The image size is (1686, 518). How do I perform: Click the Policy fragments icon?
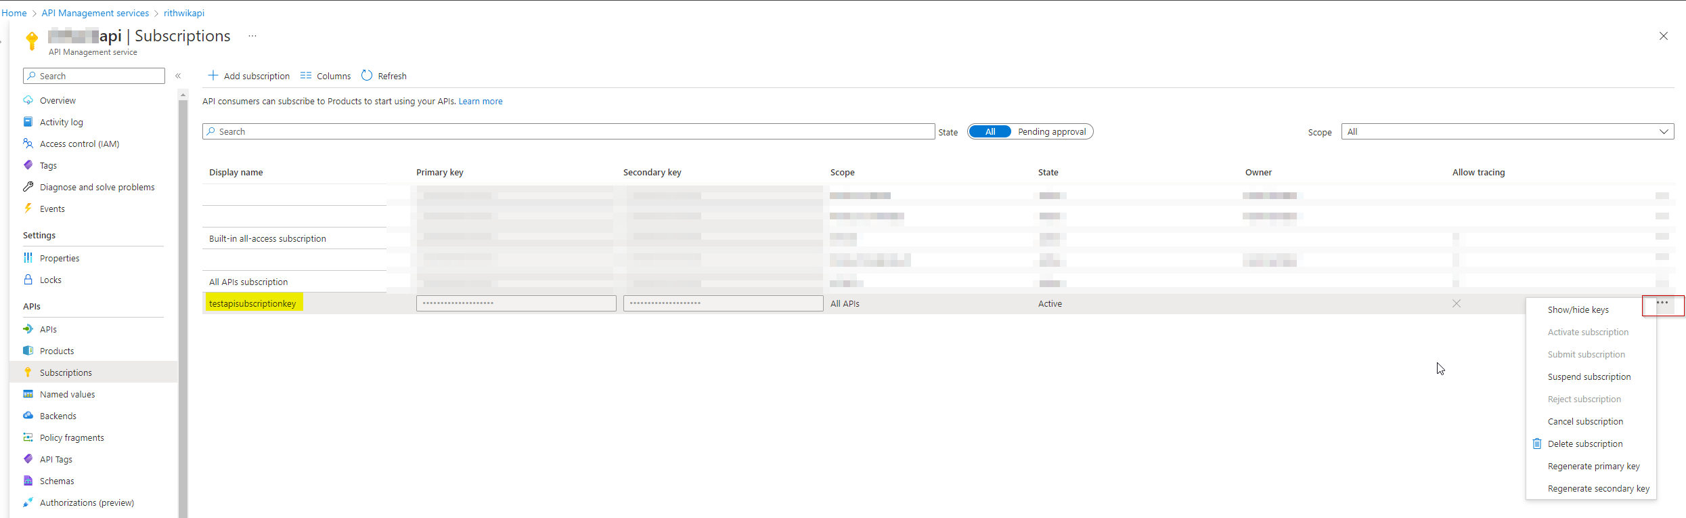point(28,437)
